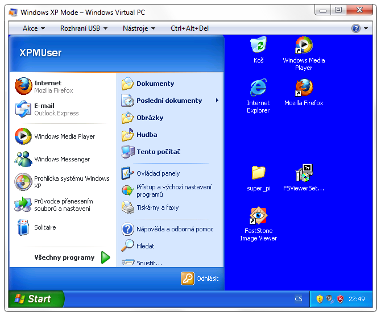Open Prohlídka systému Windows XP
Image resolution: width=381 pixels, height=316 pixels.
click(63, 182)
